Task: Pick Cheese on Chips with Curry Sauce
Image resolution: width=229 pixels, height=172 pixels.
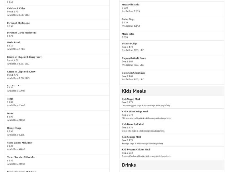Action: 57,60
